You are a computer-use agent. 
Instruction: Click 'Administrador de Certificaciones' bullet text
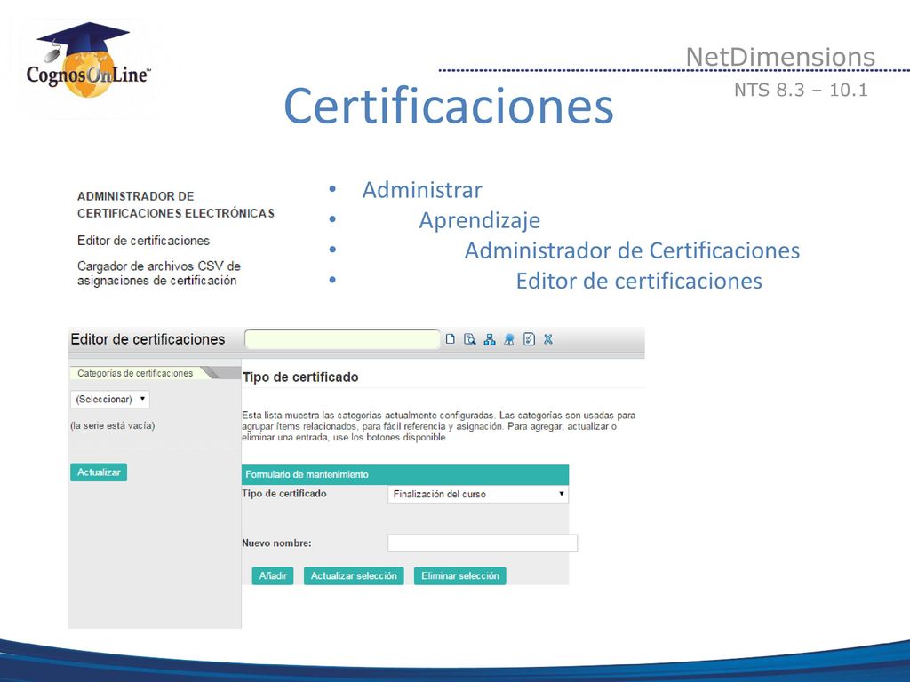[632, 250]
